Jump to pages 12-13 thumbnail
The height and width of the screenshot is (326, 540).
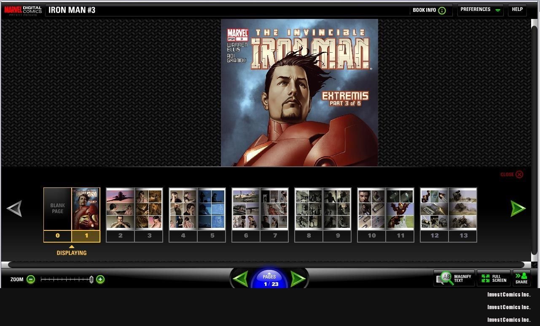coord(449,210)
